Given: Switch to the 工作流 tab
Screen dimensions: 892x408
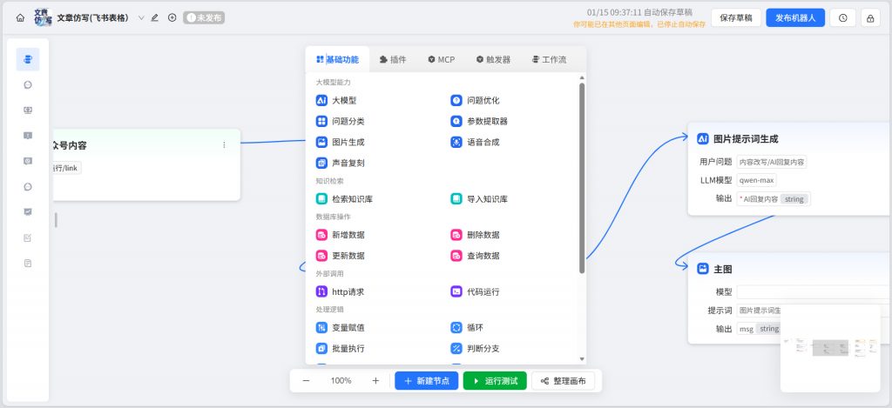Looking at the screenshot, I should click(x=549, y=59).
